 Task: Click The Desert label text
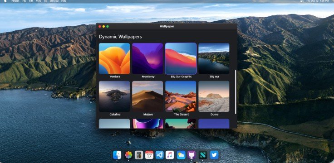coord(181,115)
